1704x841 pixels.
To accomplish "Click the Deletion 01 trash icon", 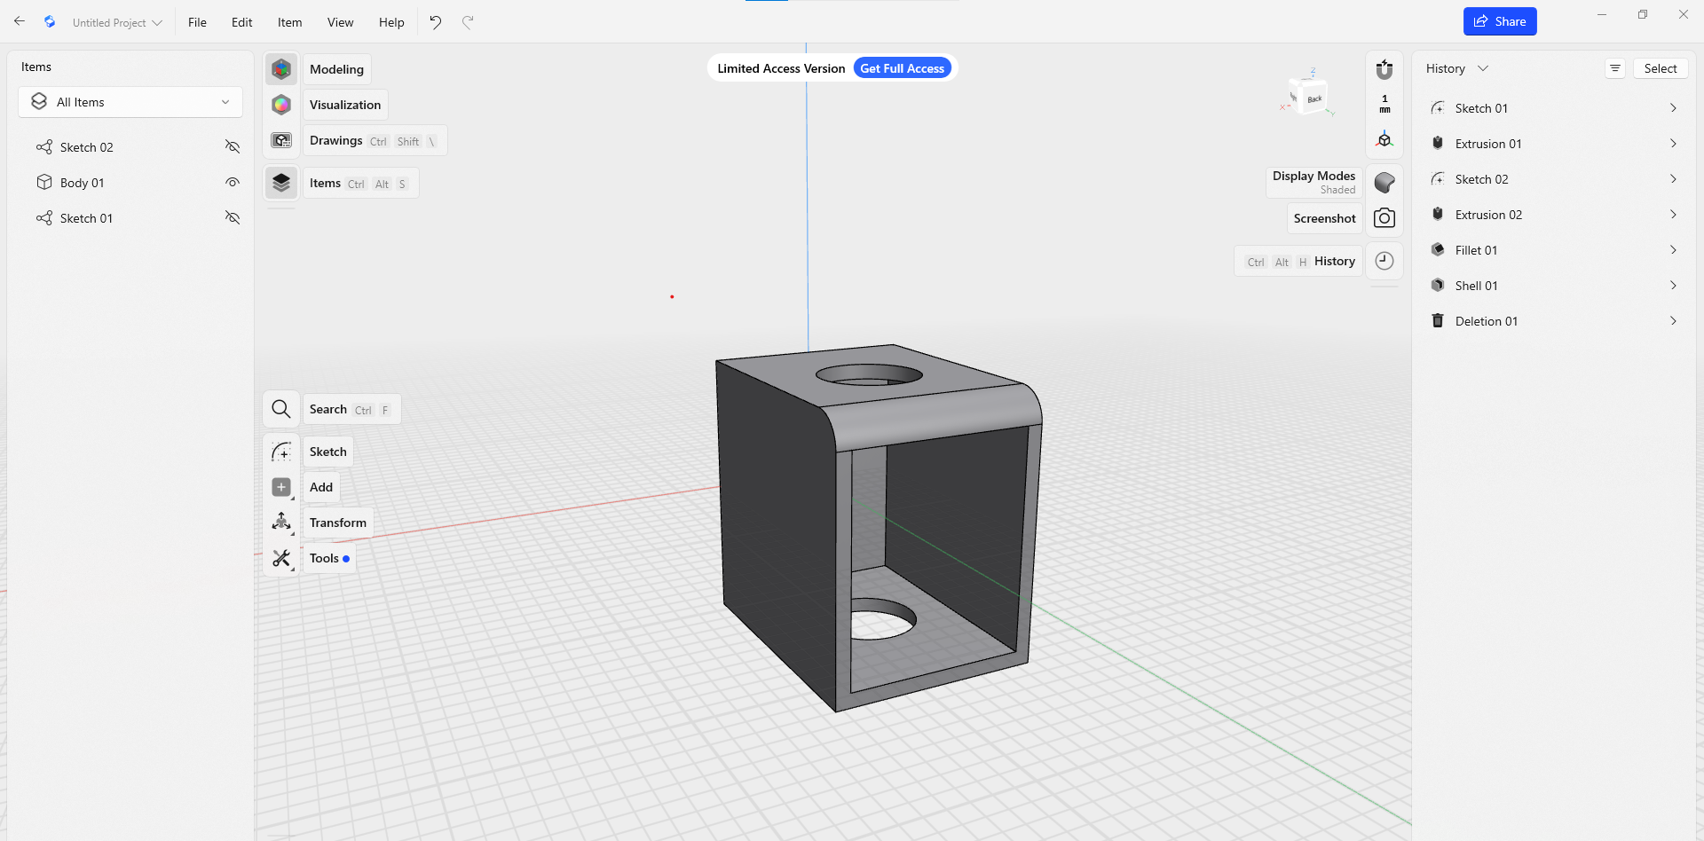I will [x=1438, y=320].
